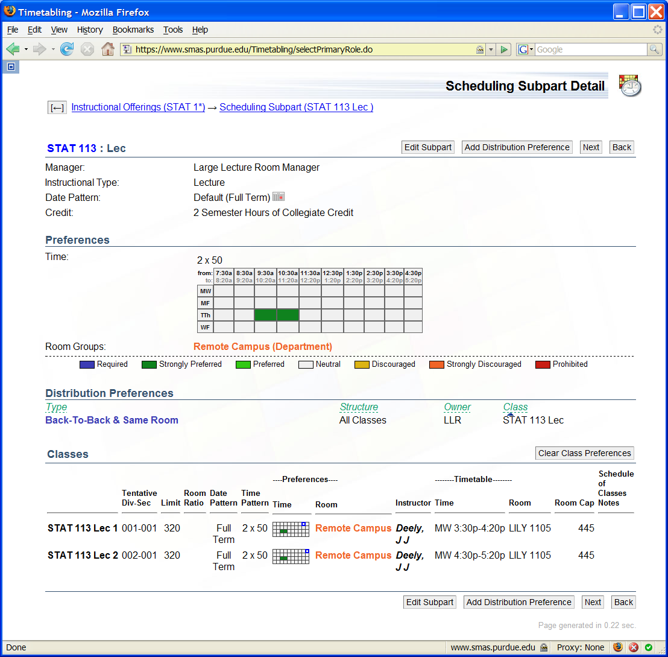
Task: Sort distribution preferences by Class column
Action: (x=515, y=407)
